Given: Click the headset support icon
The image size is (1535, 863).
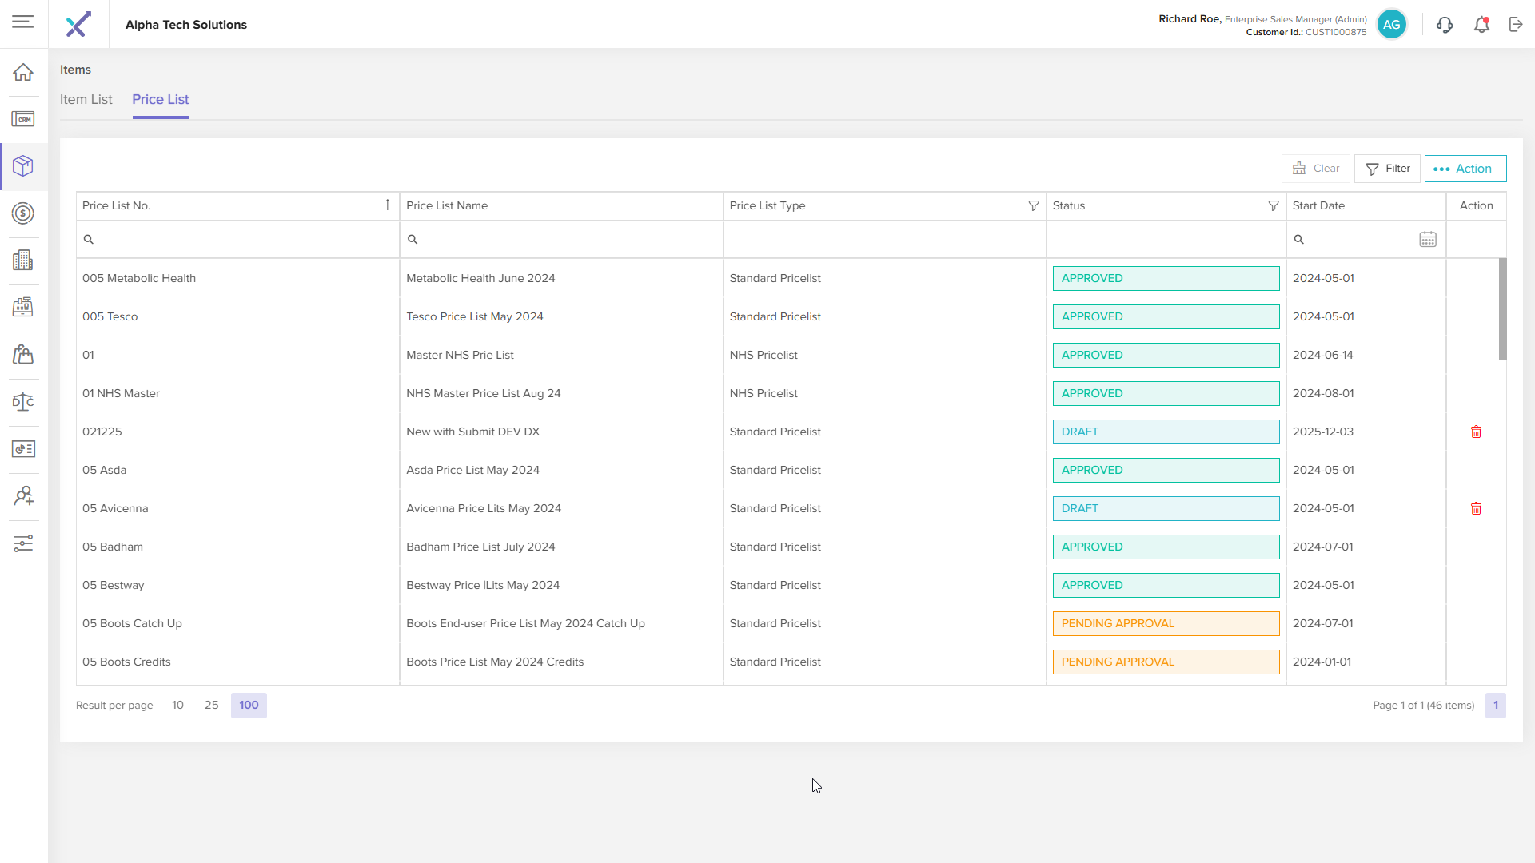Looking at the screenshot, I should (x=1444, y=25).
